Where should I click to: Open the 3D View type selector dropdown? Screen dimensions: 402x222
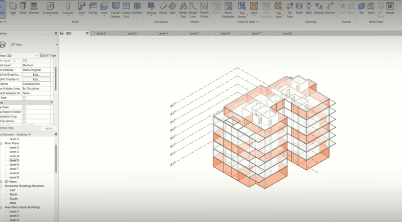point(56,44)
